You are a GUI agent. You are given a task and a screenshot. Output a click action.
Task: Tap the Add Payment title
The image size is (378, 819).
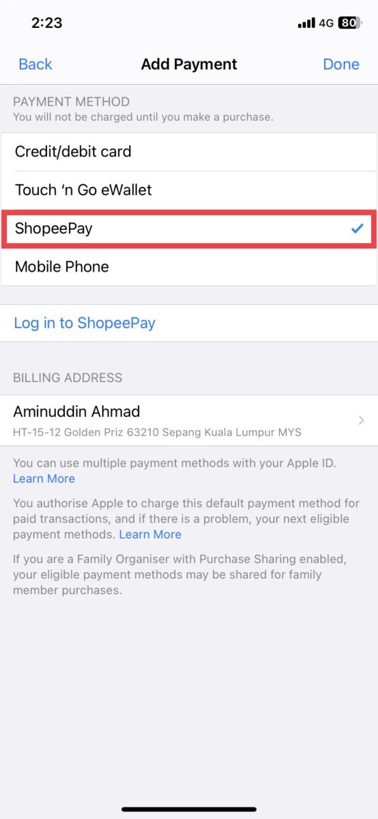click(x=189, y=64)
